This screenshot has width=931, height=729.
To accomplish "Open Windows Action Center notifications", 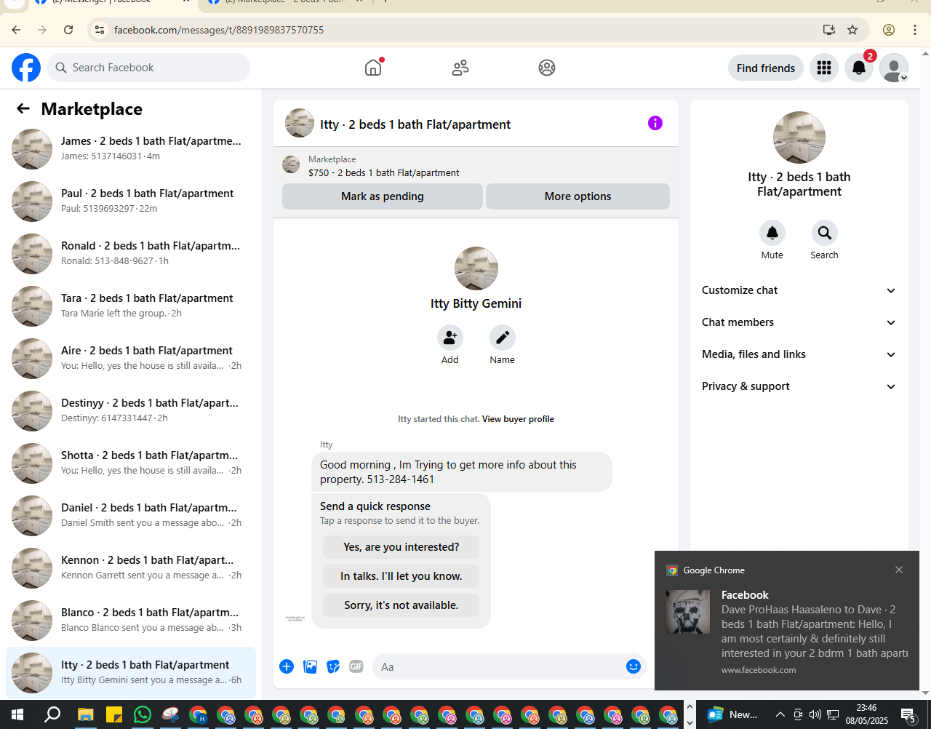I will pyautogui.click(x=909, y=714).
